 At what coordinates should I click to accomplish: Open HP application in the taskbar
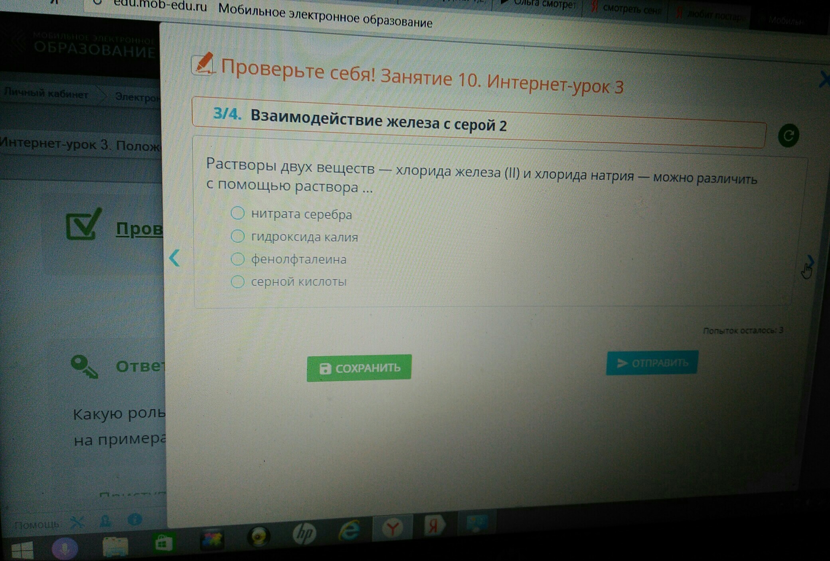[x=304, y=533]
